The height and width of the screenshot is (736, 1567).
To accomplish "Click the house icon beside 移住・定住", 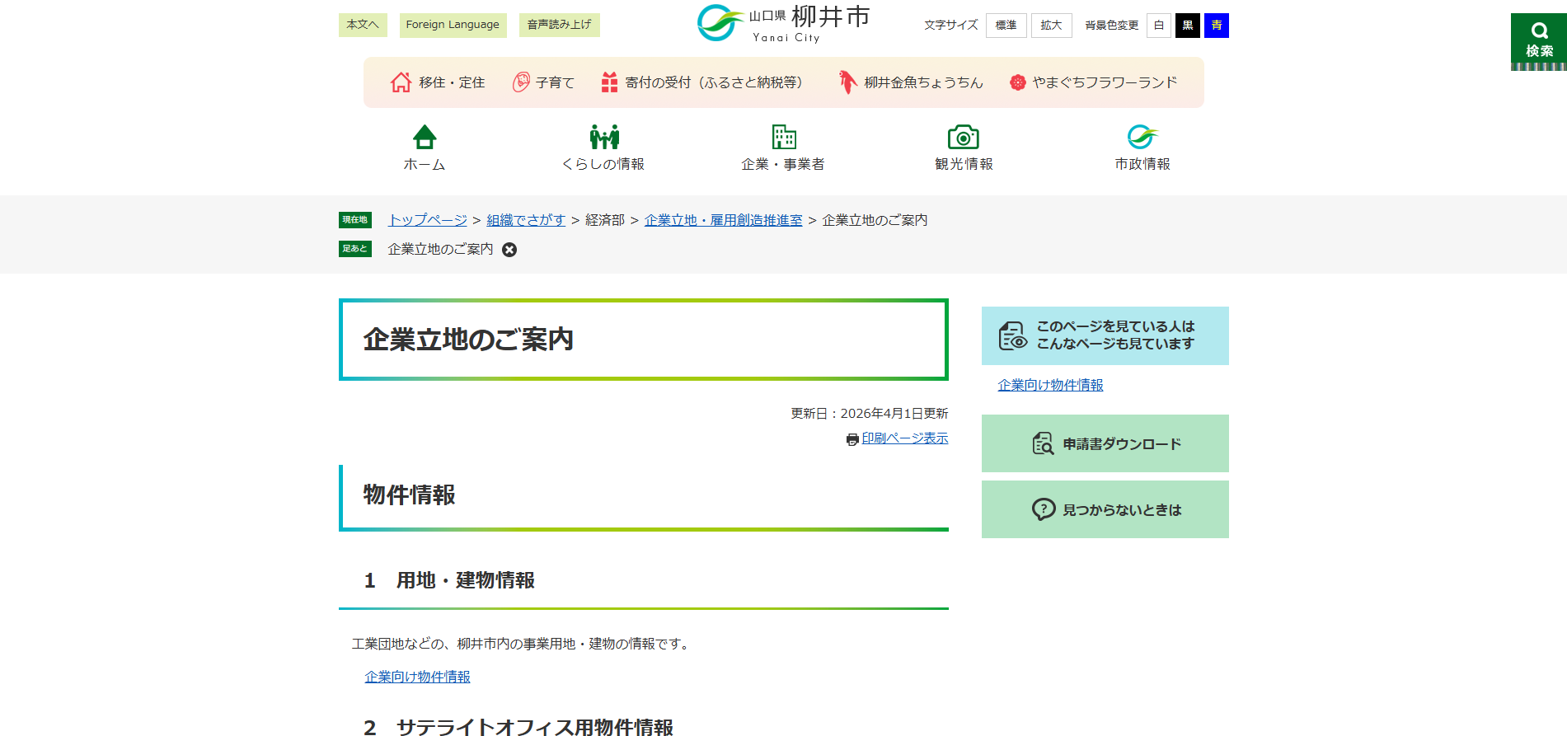I will click(401, 82).
